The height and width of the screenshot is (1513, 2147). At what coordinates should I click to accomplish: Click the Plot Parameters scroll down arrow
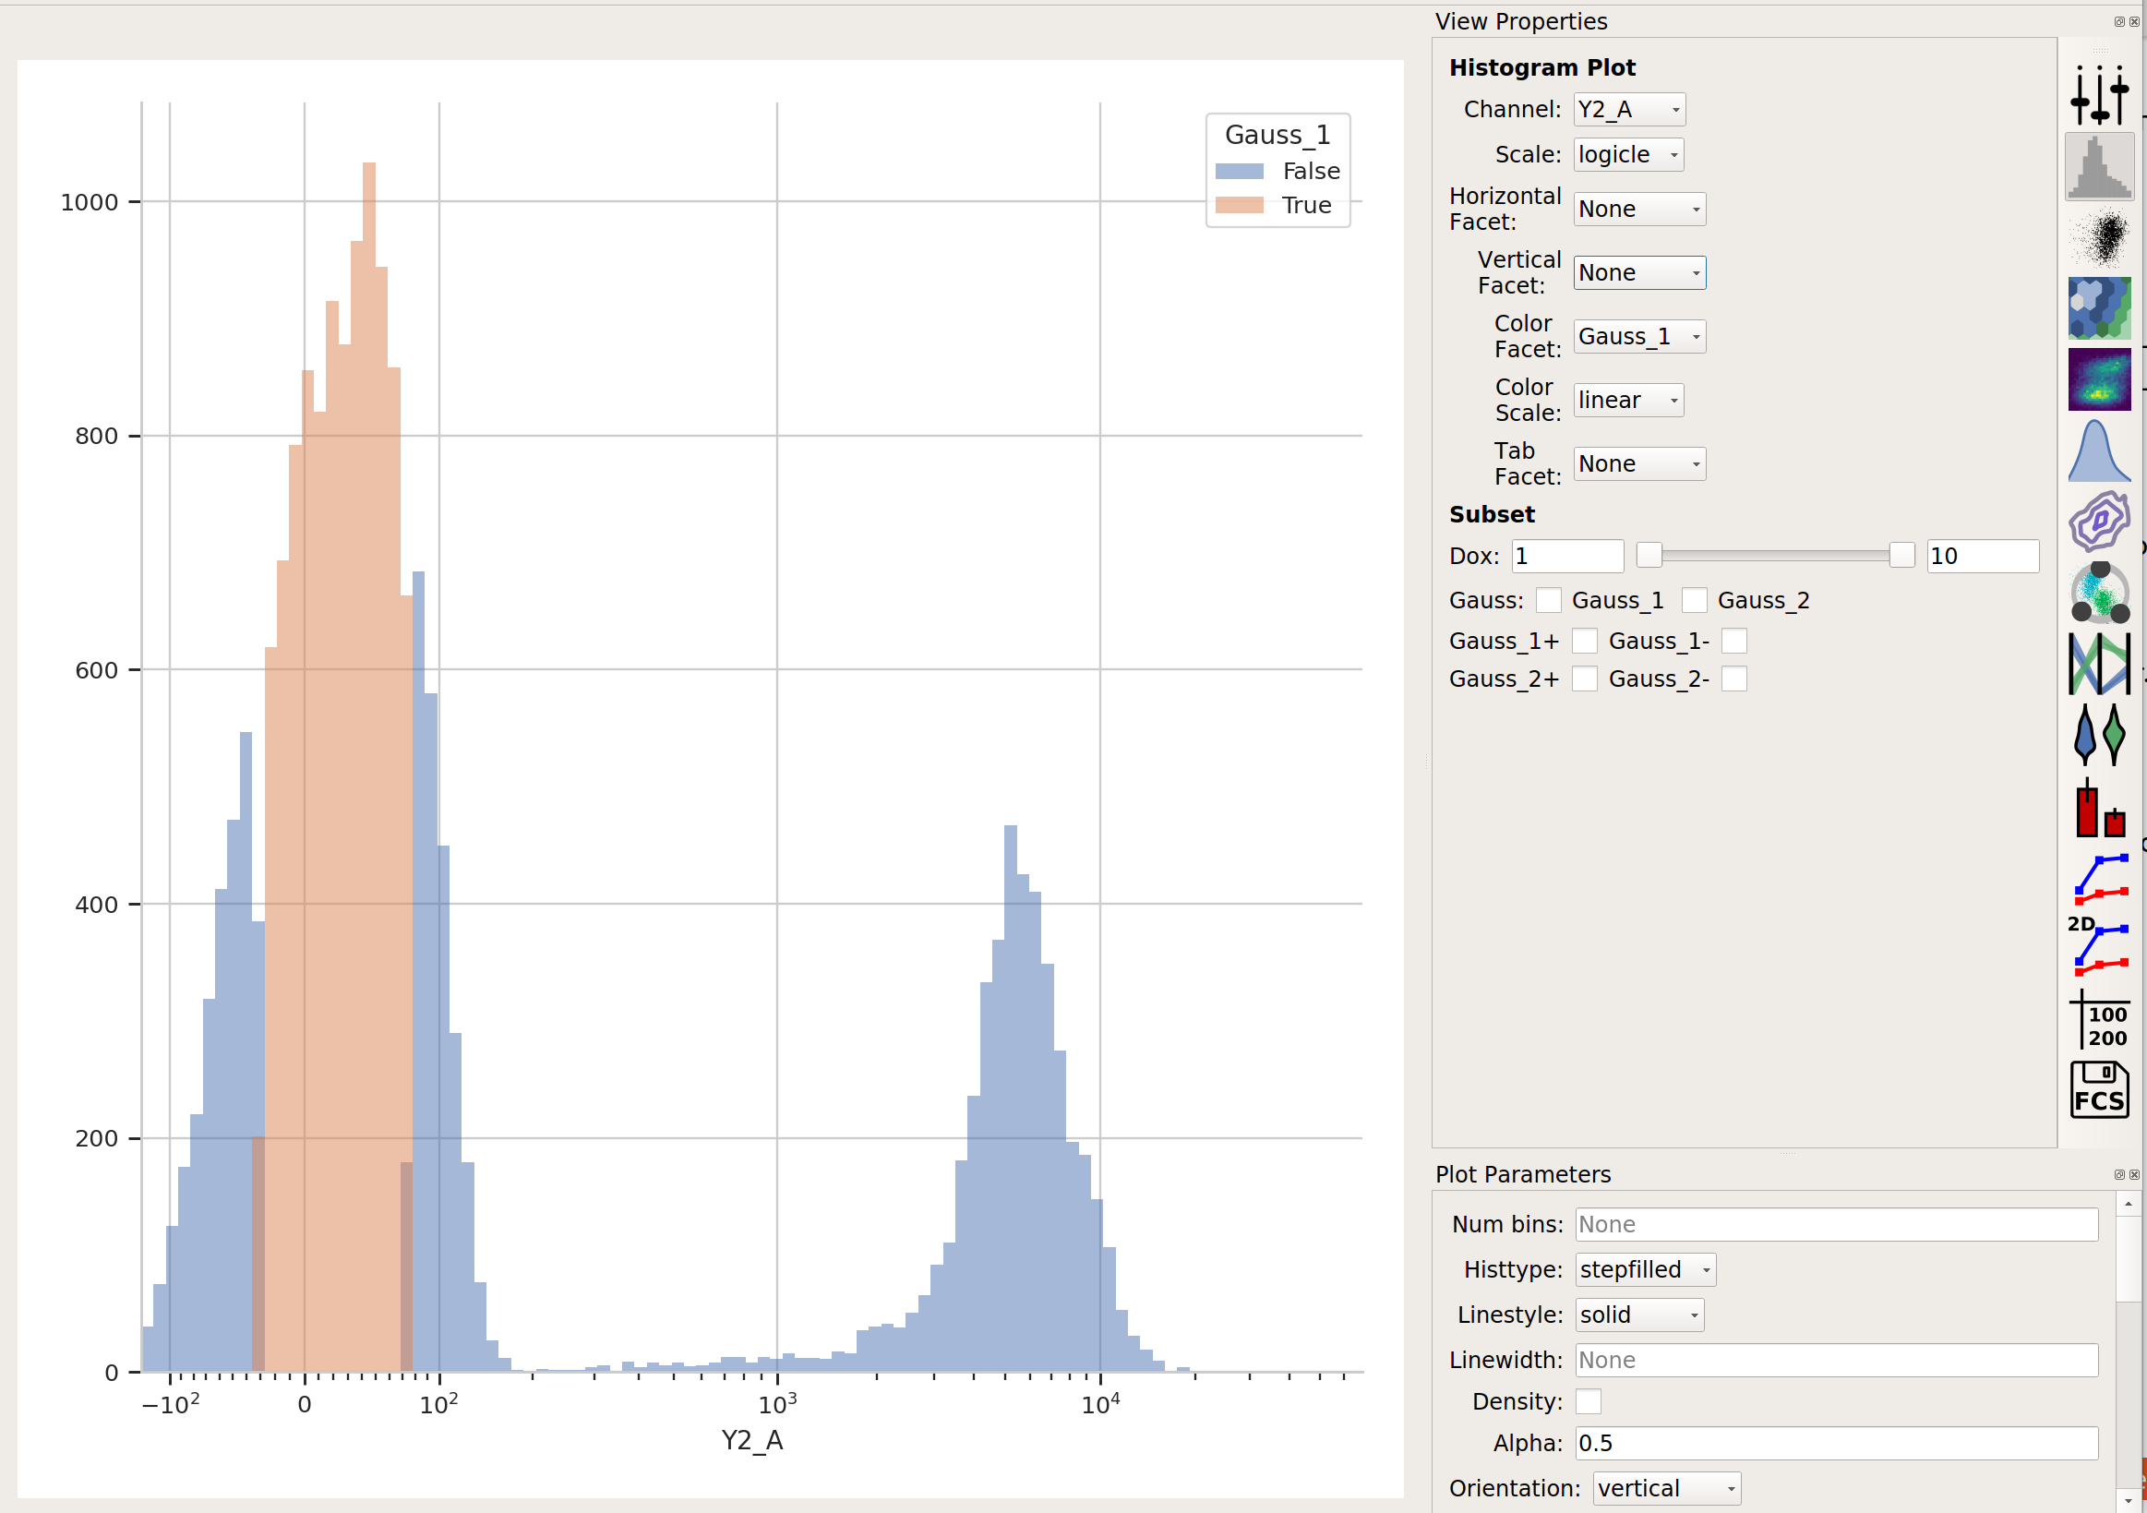[2129, 1502]
